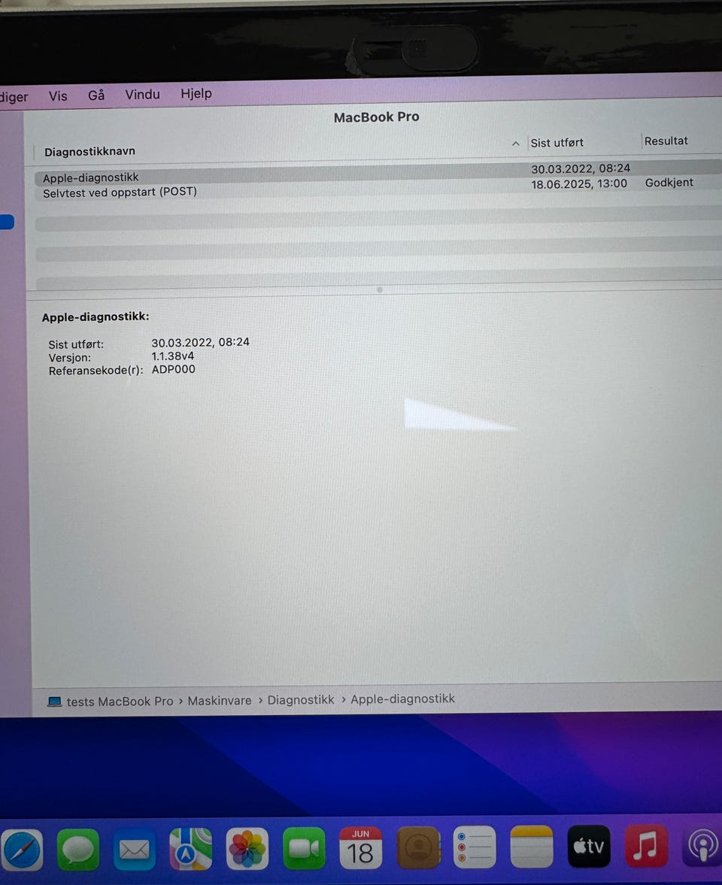
Task: Click the Referansekode(r): label
Action: [96, 371]
